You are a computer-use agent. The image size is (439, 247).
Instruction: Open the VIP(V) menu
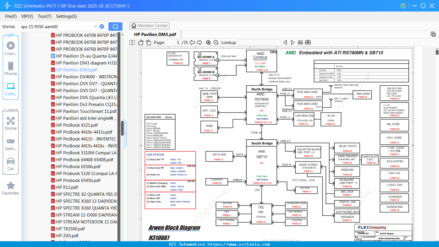coord(27,16)
